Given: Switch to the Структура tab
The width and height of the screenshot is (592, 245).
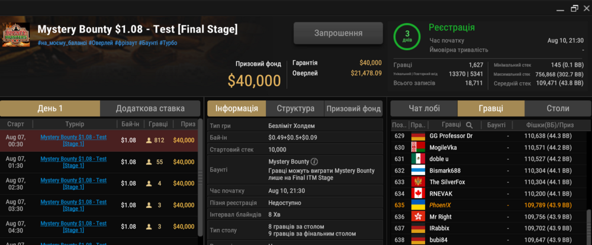Looking at the screenshot, I should tap(295, 109).
